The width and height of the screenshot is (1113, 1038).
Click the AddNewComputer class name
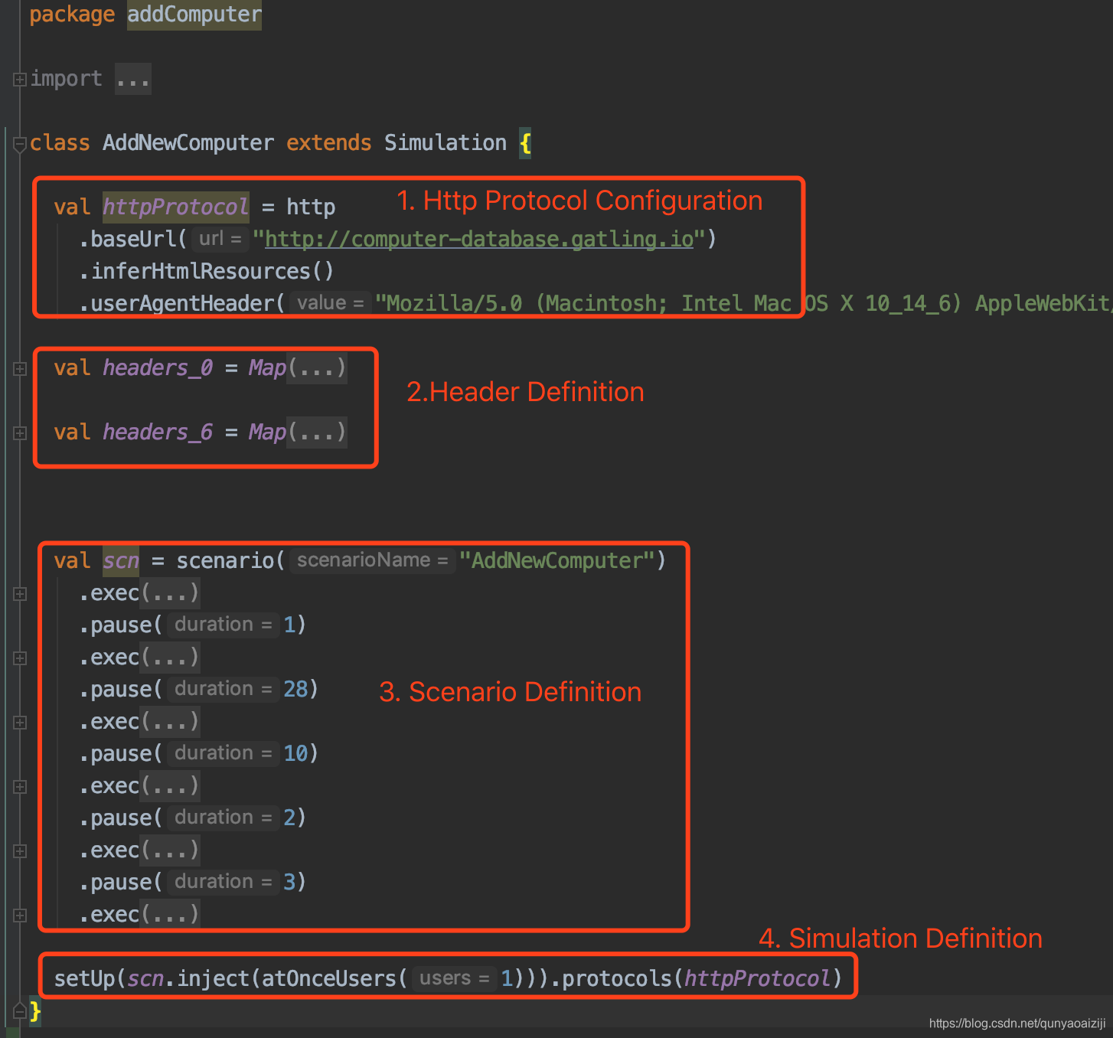click(188, 143)
